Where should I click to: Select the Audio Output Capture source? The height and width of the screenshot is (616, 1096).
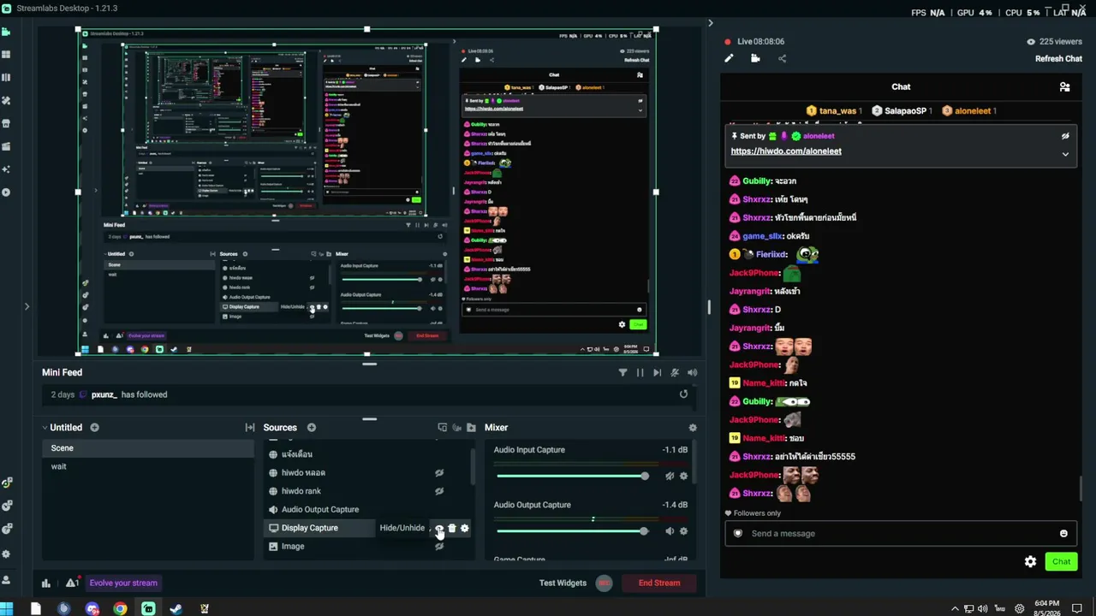[x=320, y=510]
